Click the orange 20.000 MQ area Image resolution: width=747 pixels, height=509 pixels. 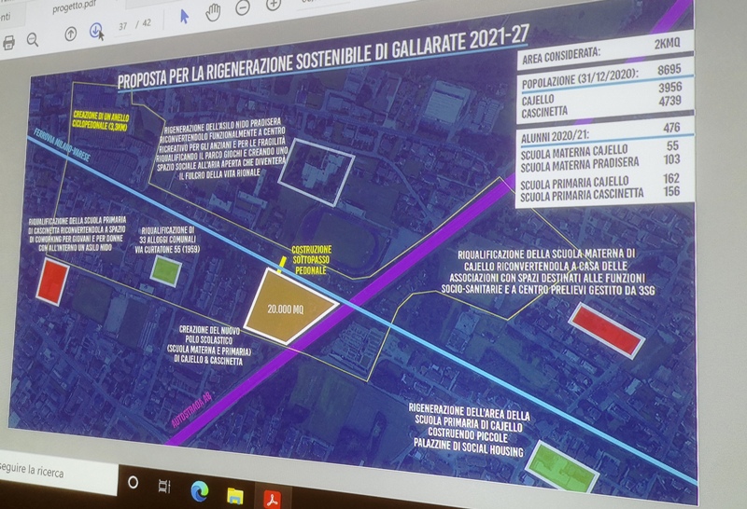289,307
